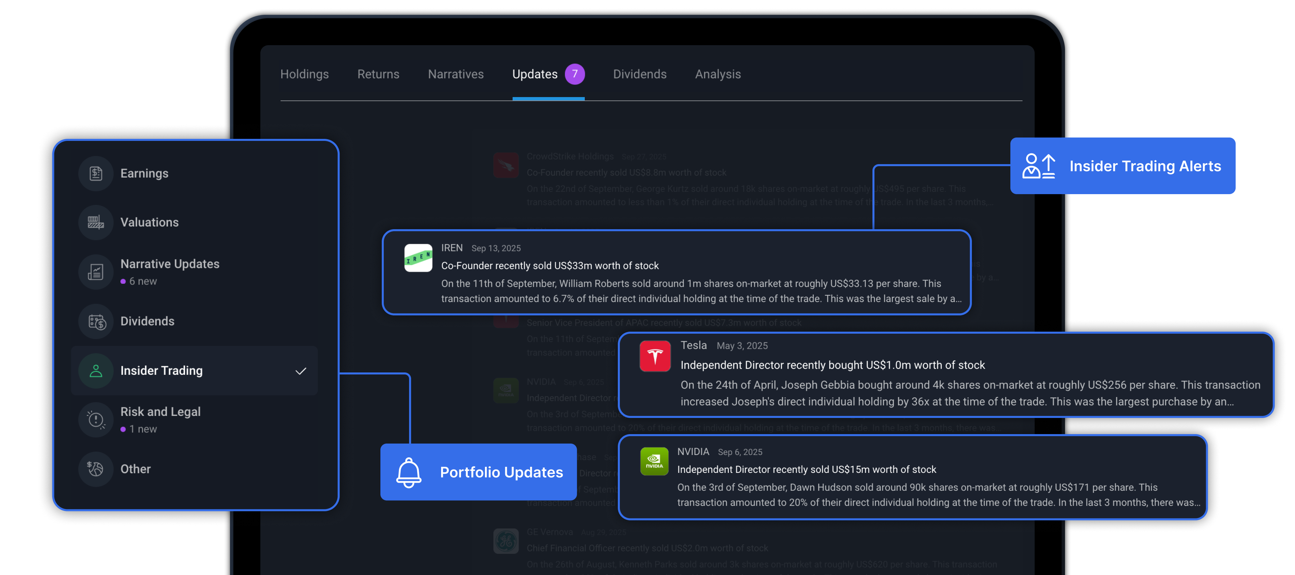The width and height of the screenshot is (1295, 575).
Task: Open the Dividends tab in top bar
Action: click(639, 74)
